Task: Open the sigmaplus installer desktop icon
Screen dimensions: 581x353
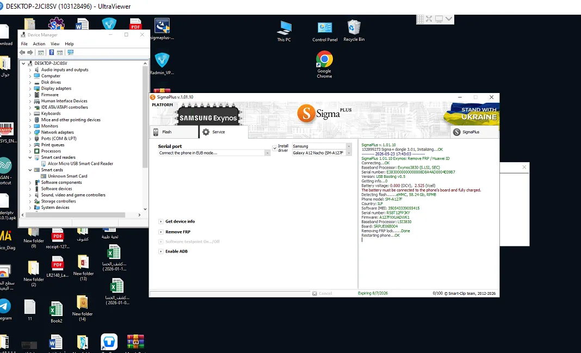Action: [162, 29]
